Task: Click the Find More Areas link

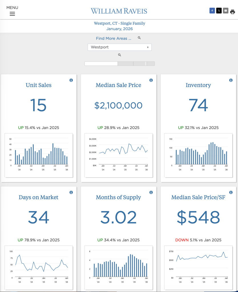Action: pyautogui.click(x=114, y=39)
